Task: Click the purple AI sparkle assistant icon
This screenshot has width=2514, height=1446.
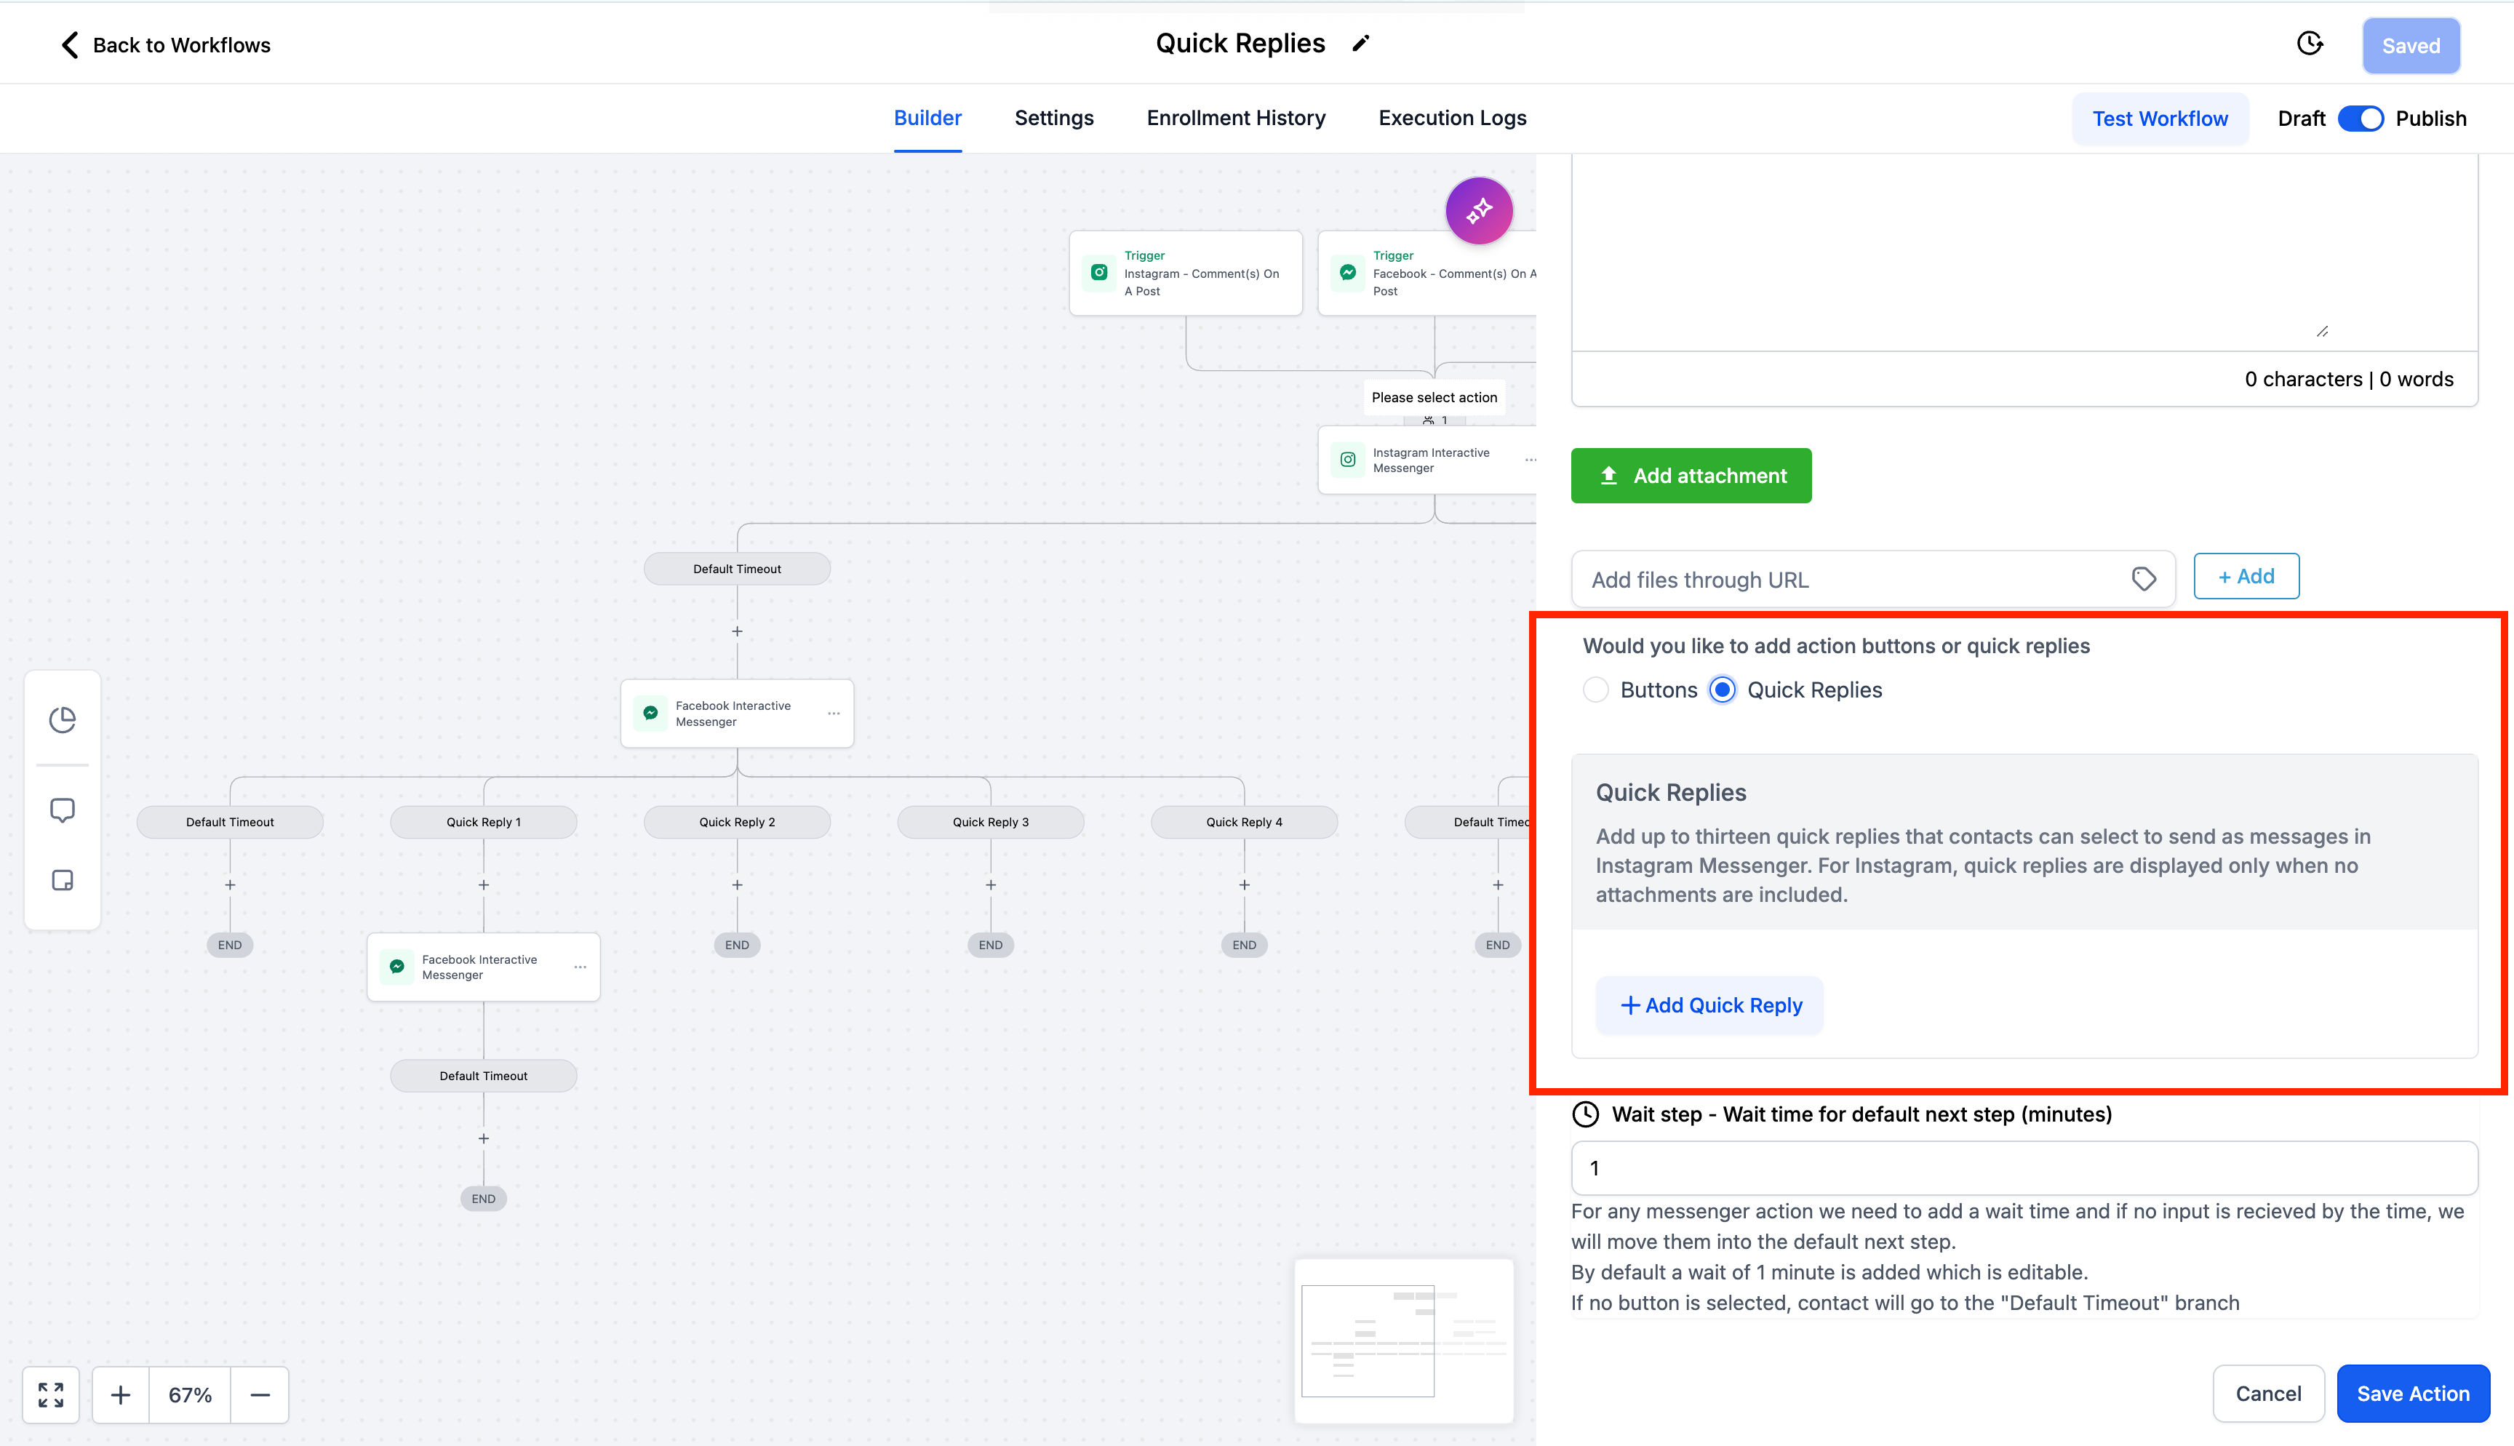Action: [1478, 210]
